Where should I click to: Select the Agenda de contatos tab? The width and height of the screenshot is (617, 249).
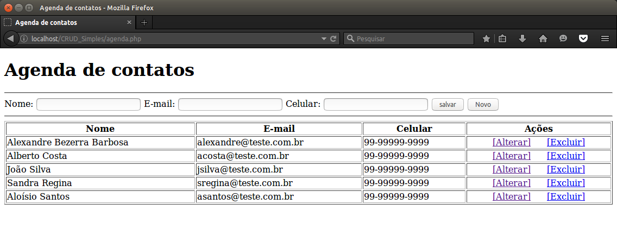[x=68, y=22]
